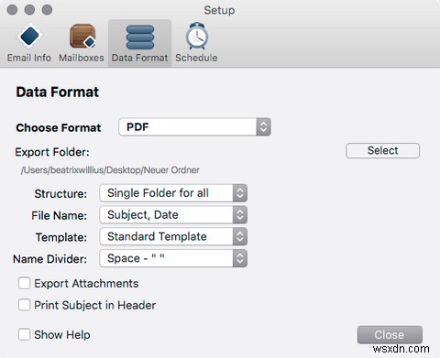Open the File Name dropdown
The image size is (440, 358).
click(x=173, y=215)
